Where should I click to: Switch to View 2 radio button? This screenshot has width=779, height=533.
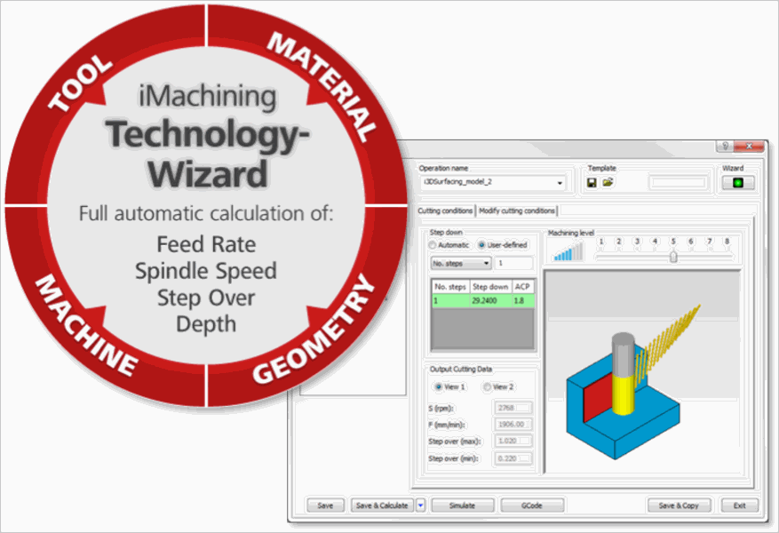pyautogui.click(x=486, y=387)
